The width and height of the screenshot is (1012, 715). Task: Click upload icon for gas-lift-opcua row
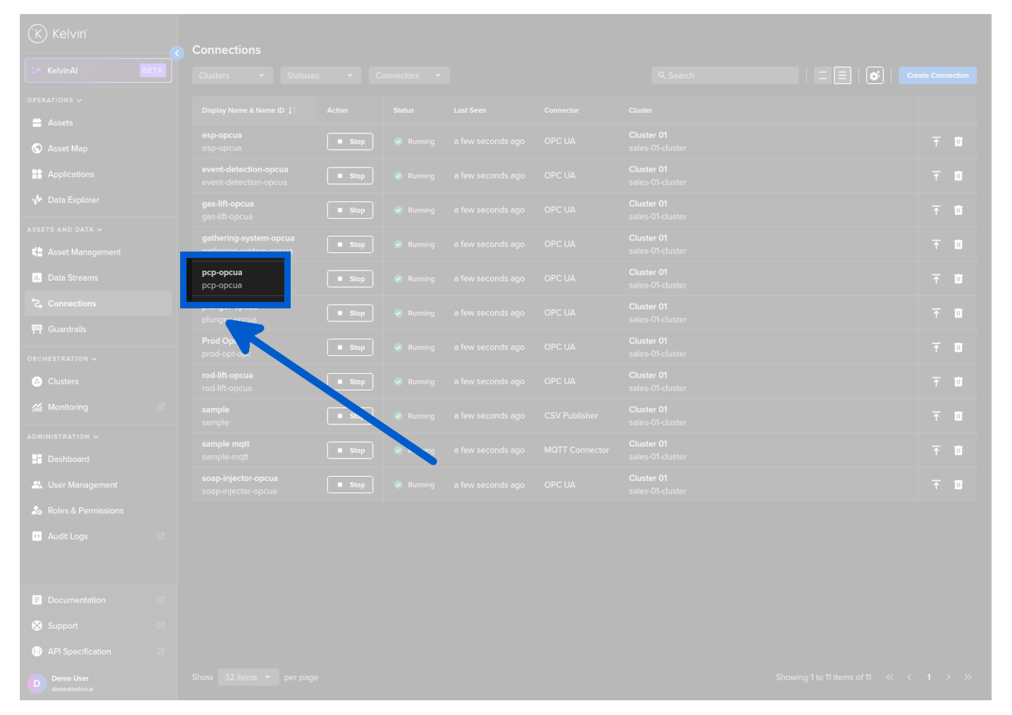click(936, 210)
